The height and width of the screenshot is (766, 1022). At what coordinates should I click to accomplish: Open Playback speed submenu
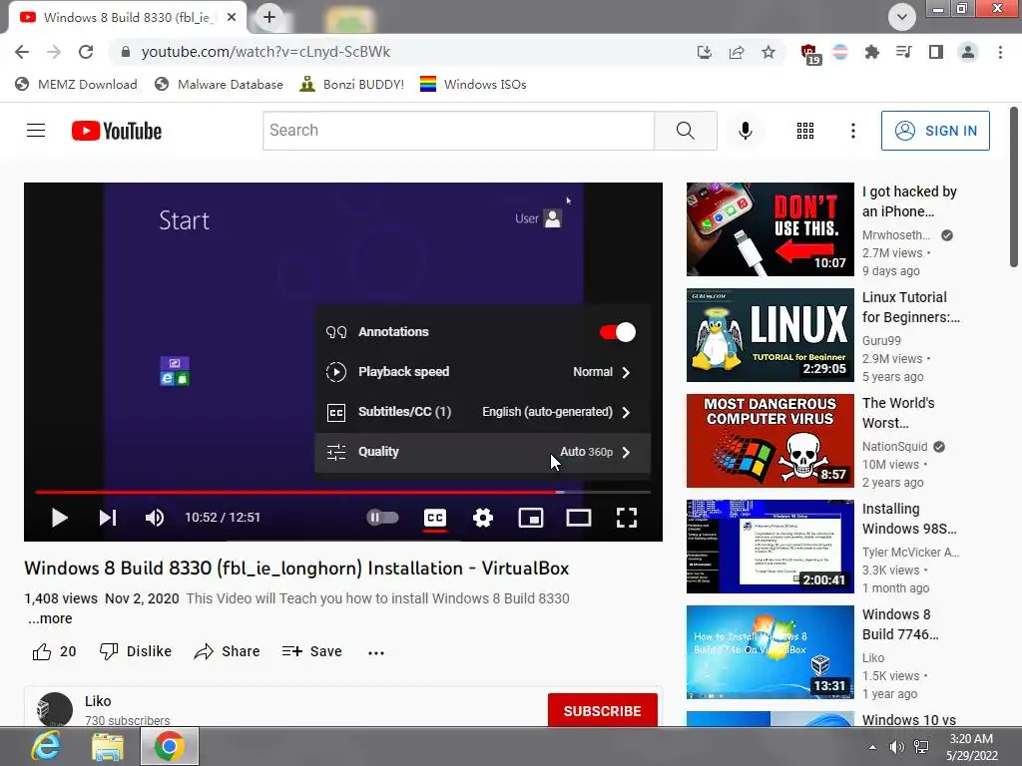click(482, 372)
